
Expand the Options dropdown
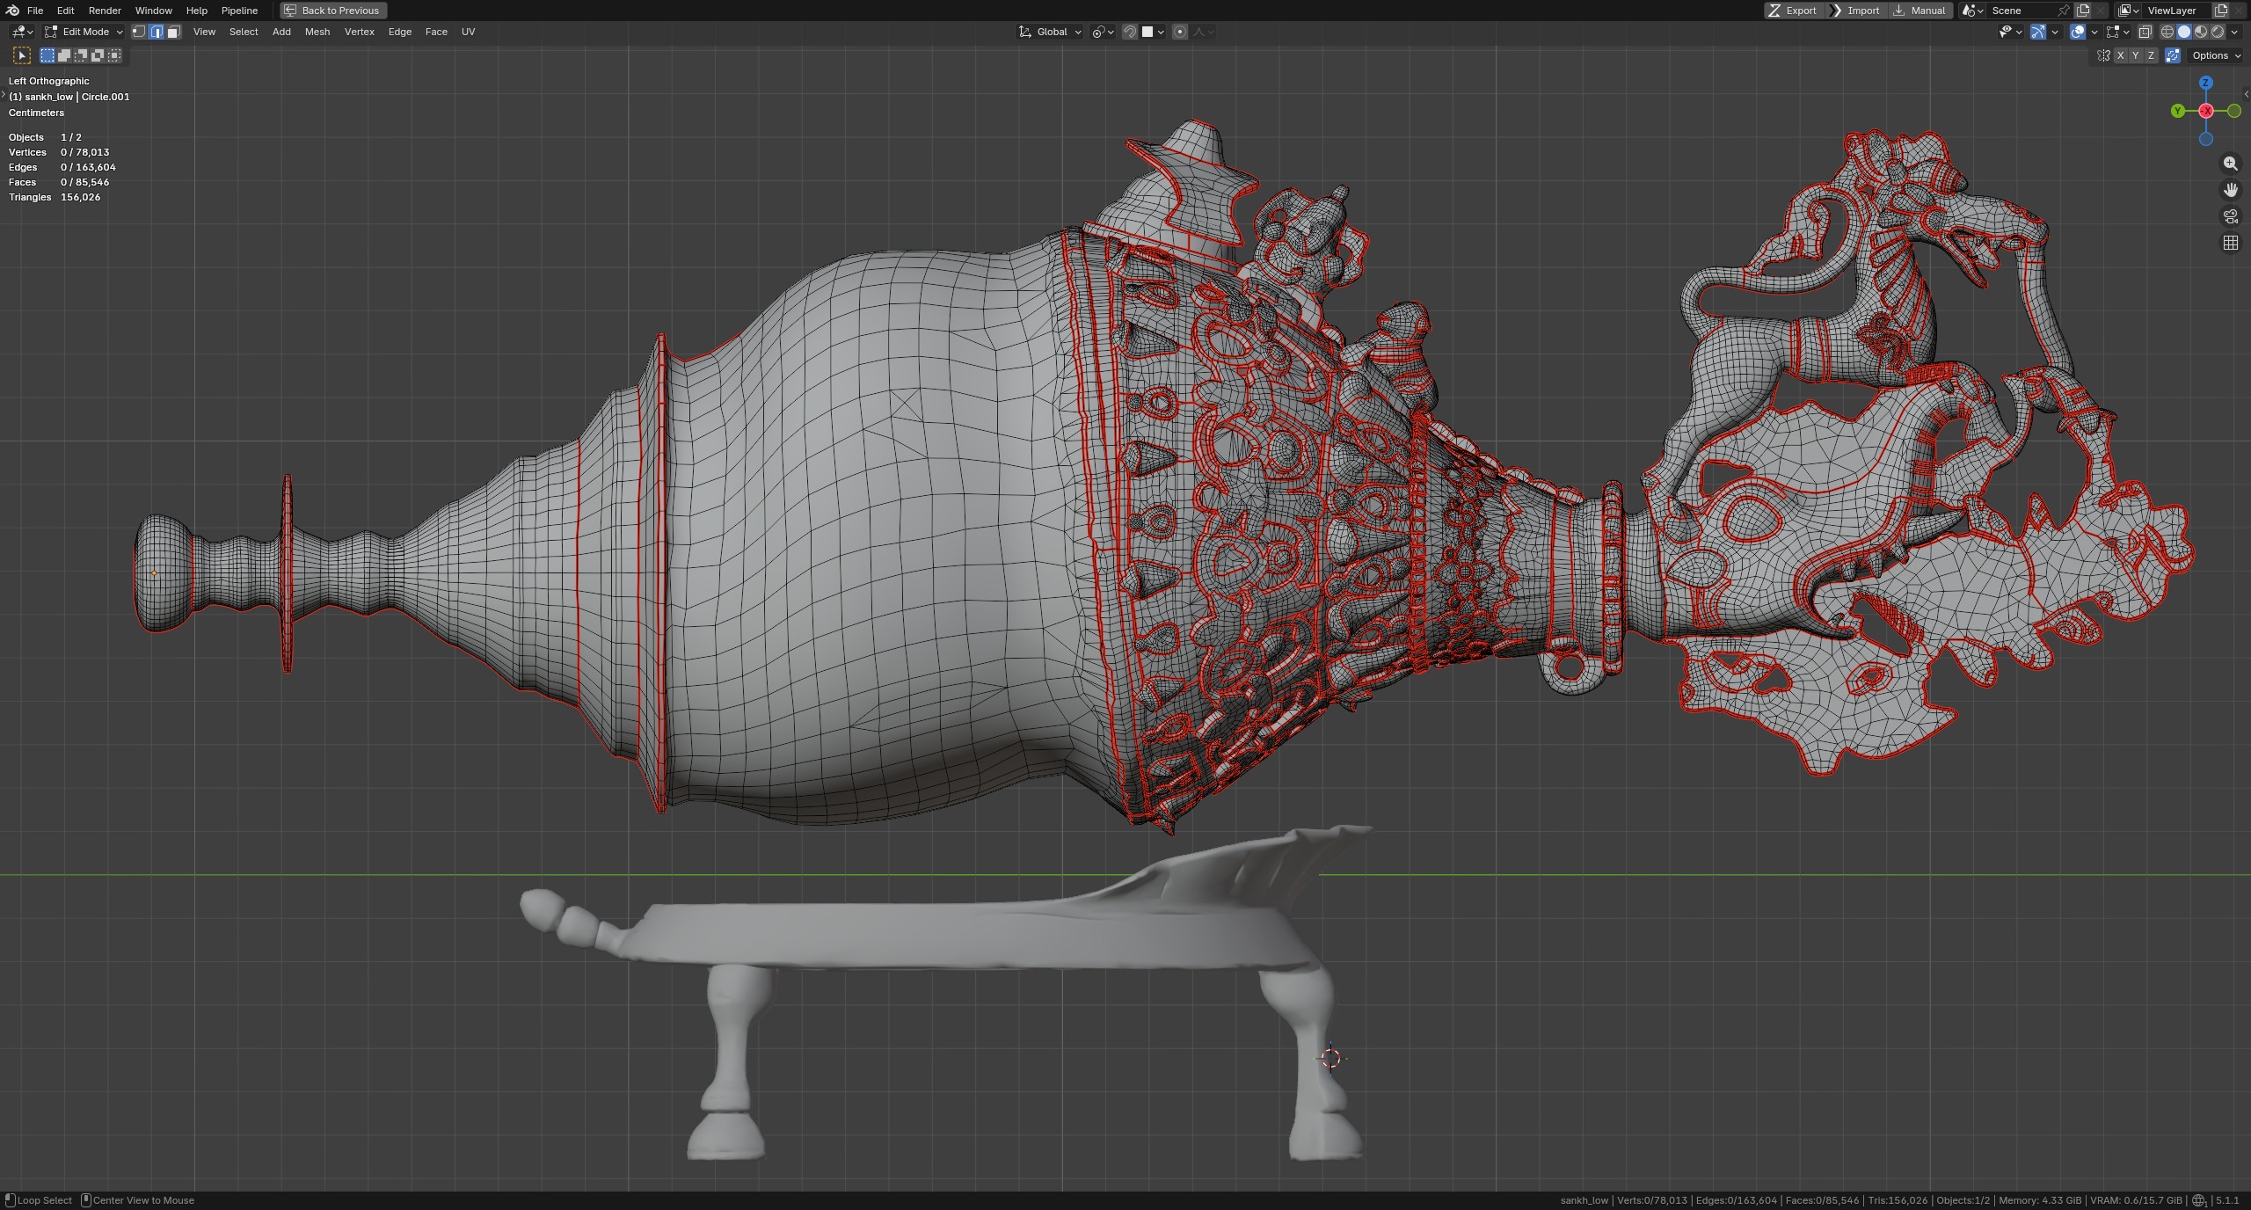[2216, 55]
